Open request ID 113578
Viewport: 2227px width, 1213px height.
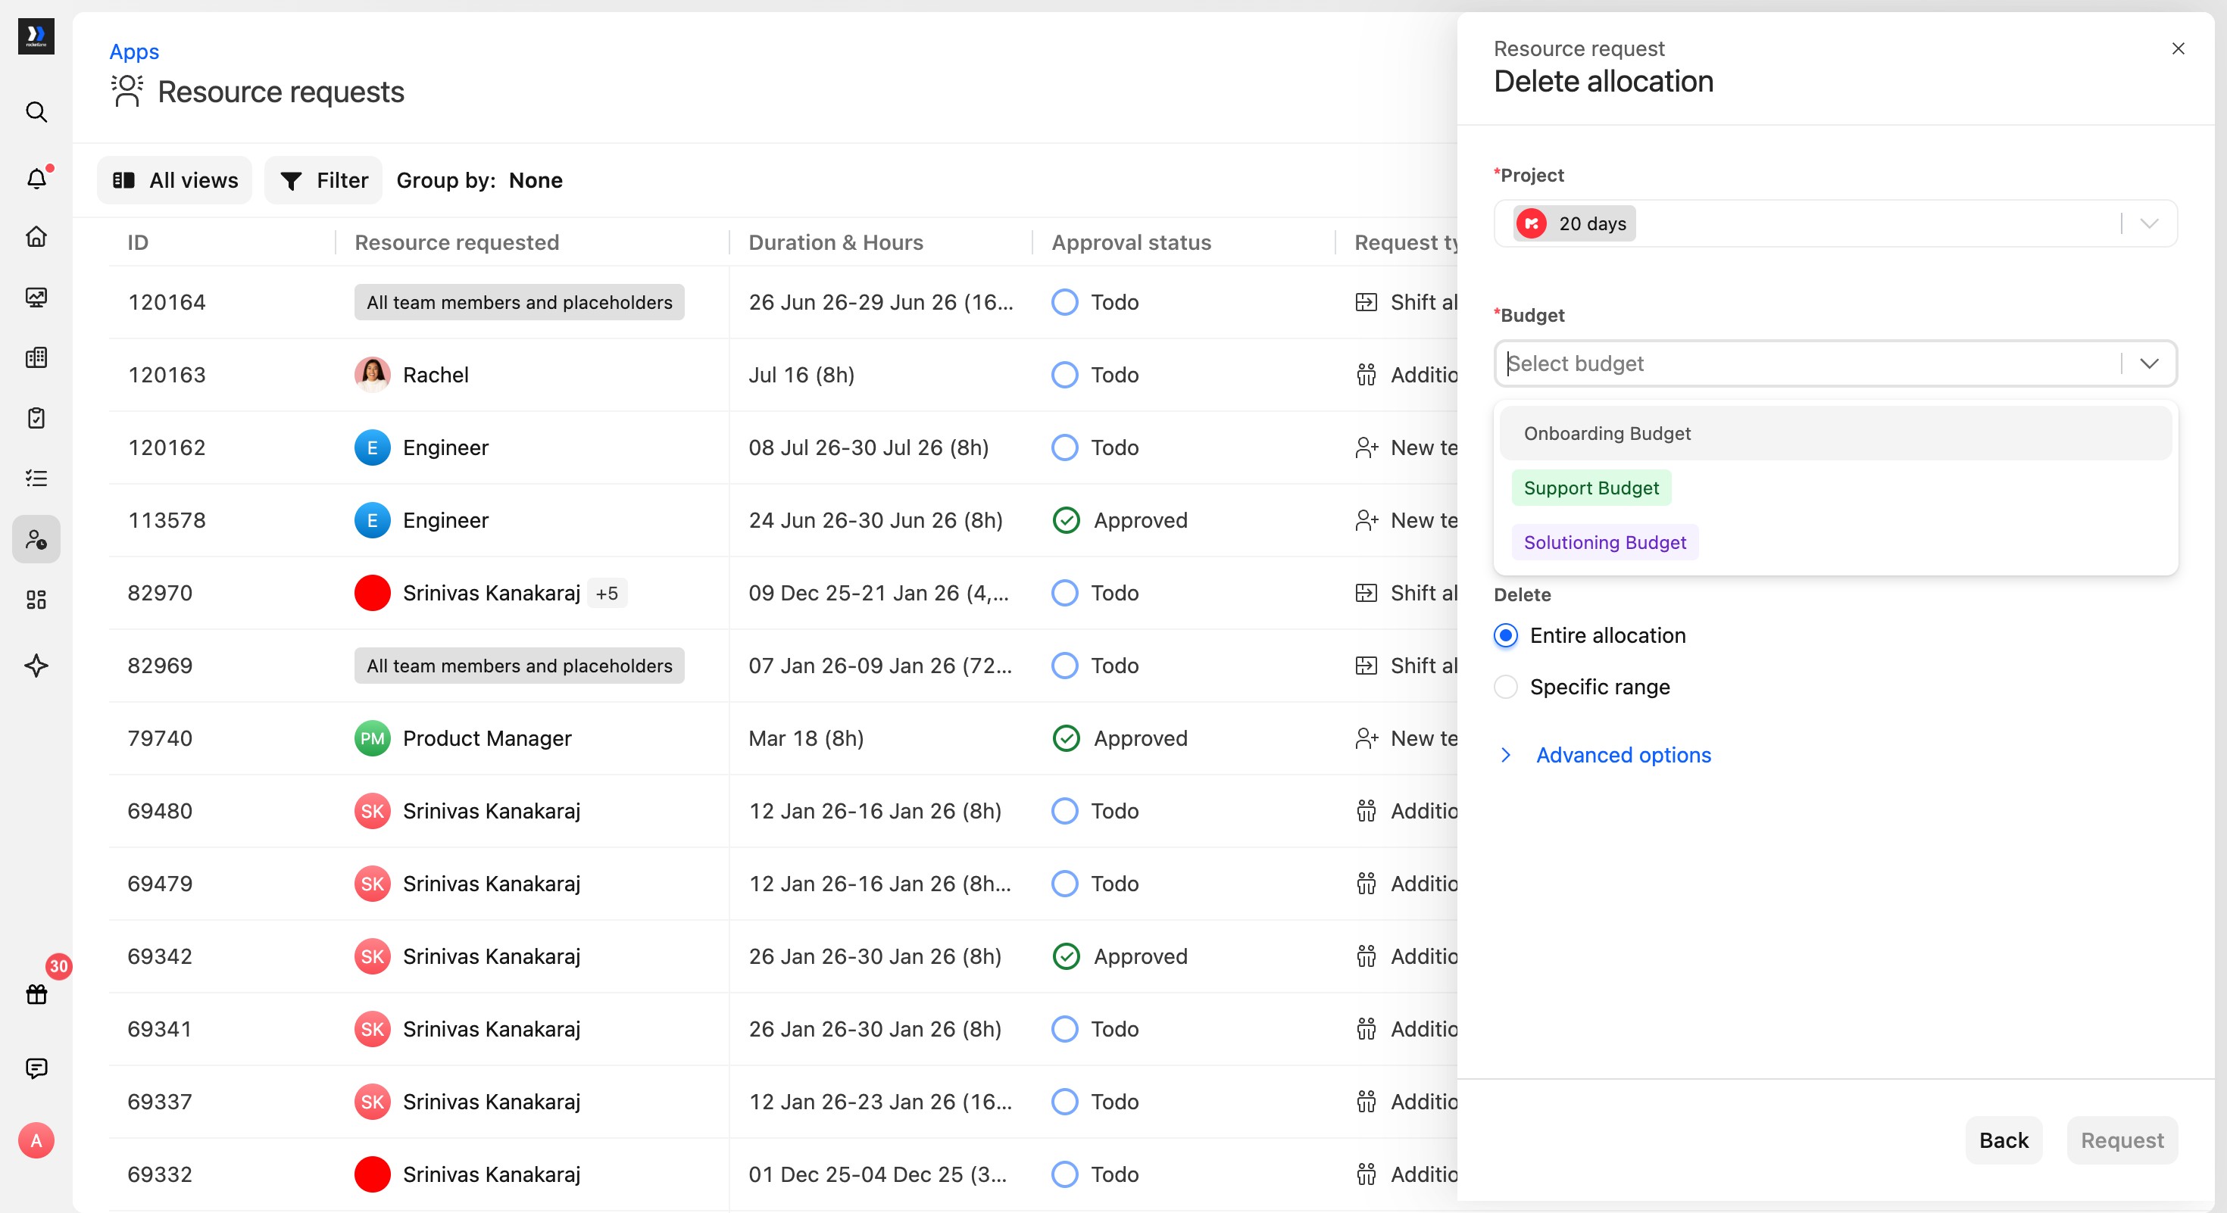point(167,520)
